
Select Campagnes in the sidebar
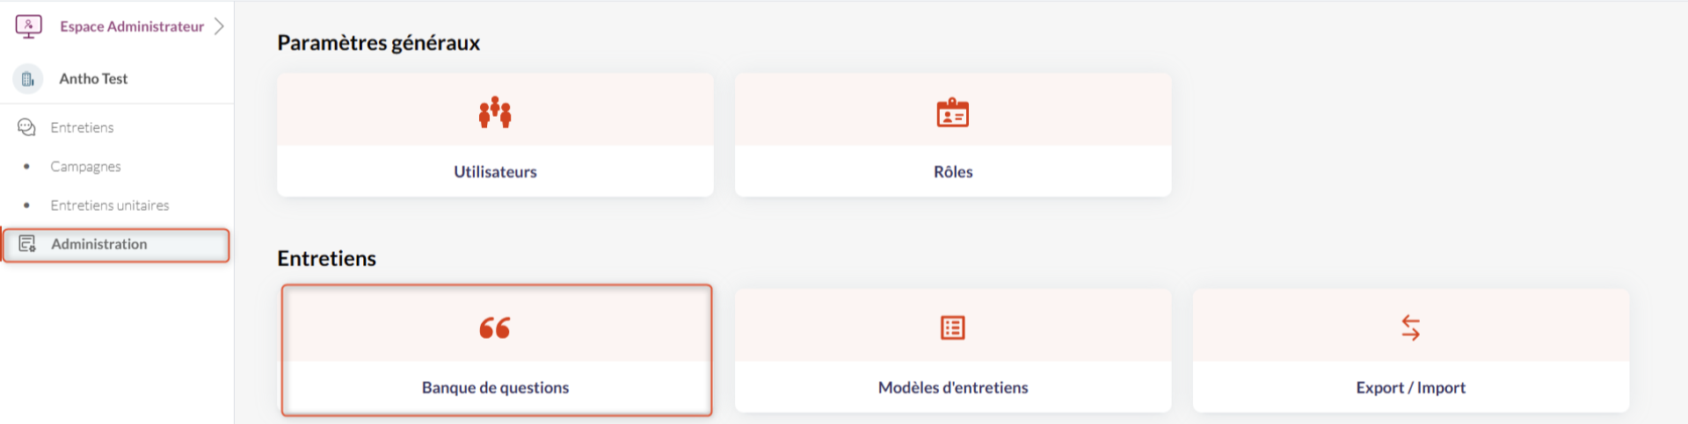pos(85,167)
